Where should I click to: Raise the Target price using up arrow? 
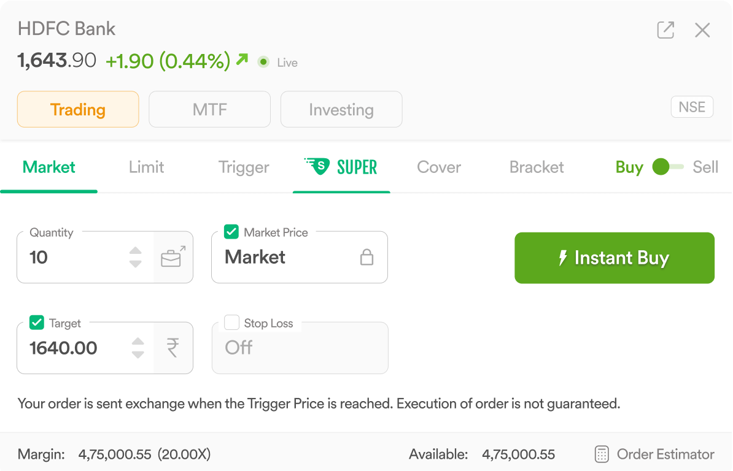(138, 341)
